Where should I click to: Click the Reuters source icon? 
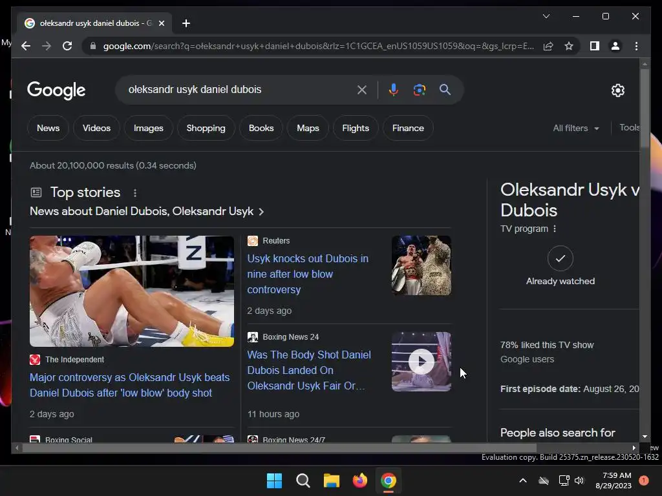[253, 241]
